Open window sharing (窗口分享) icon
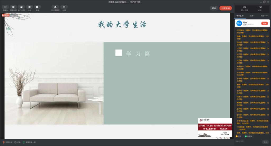 pyautogui.click(x=21, y=7)
